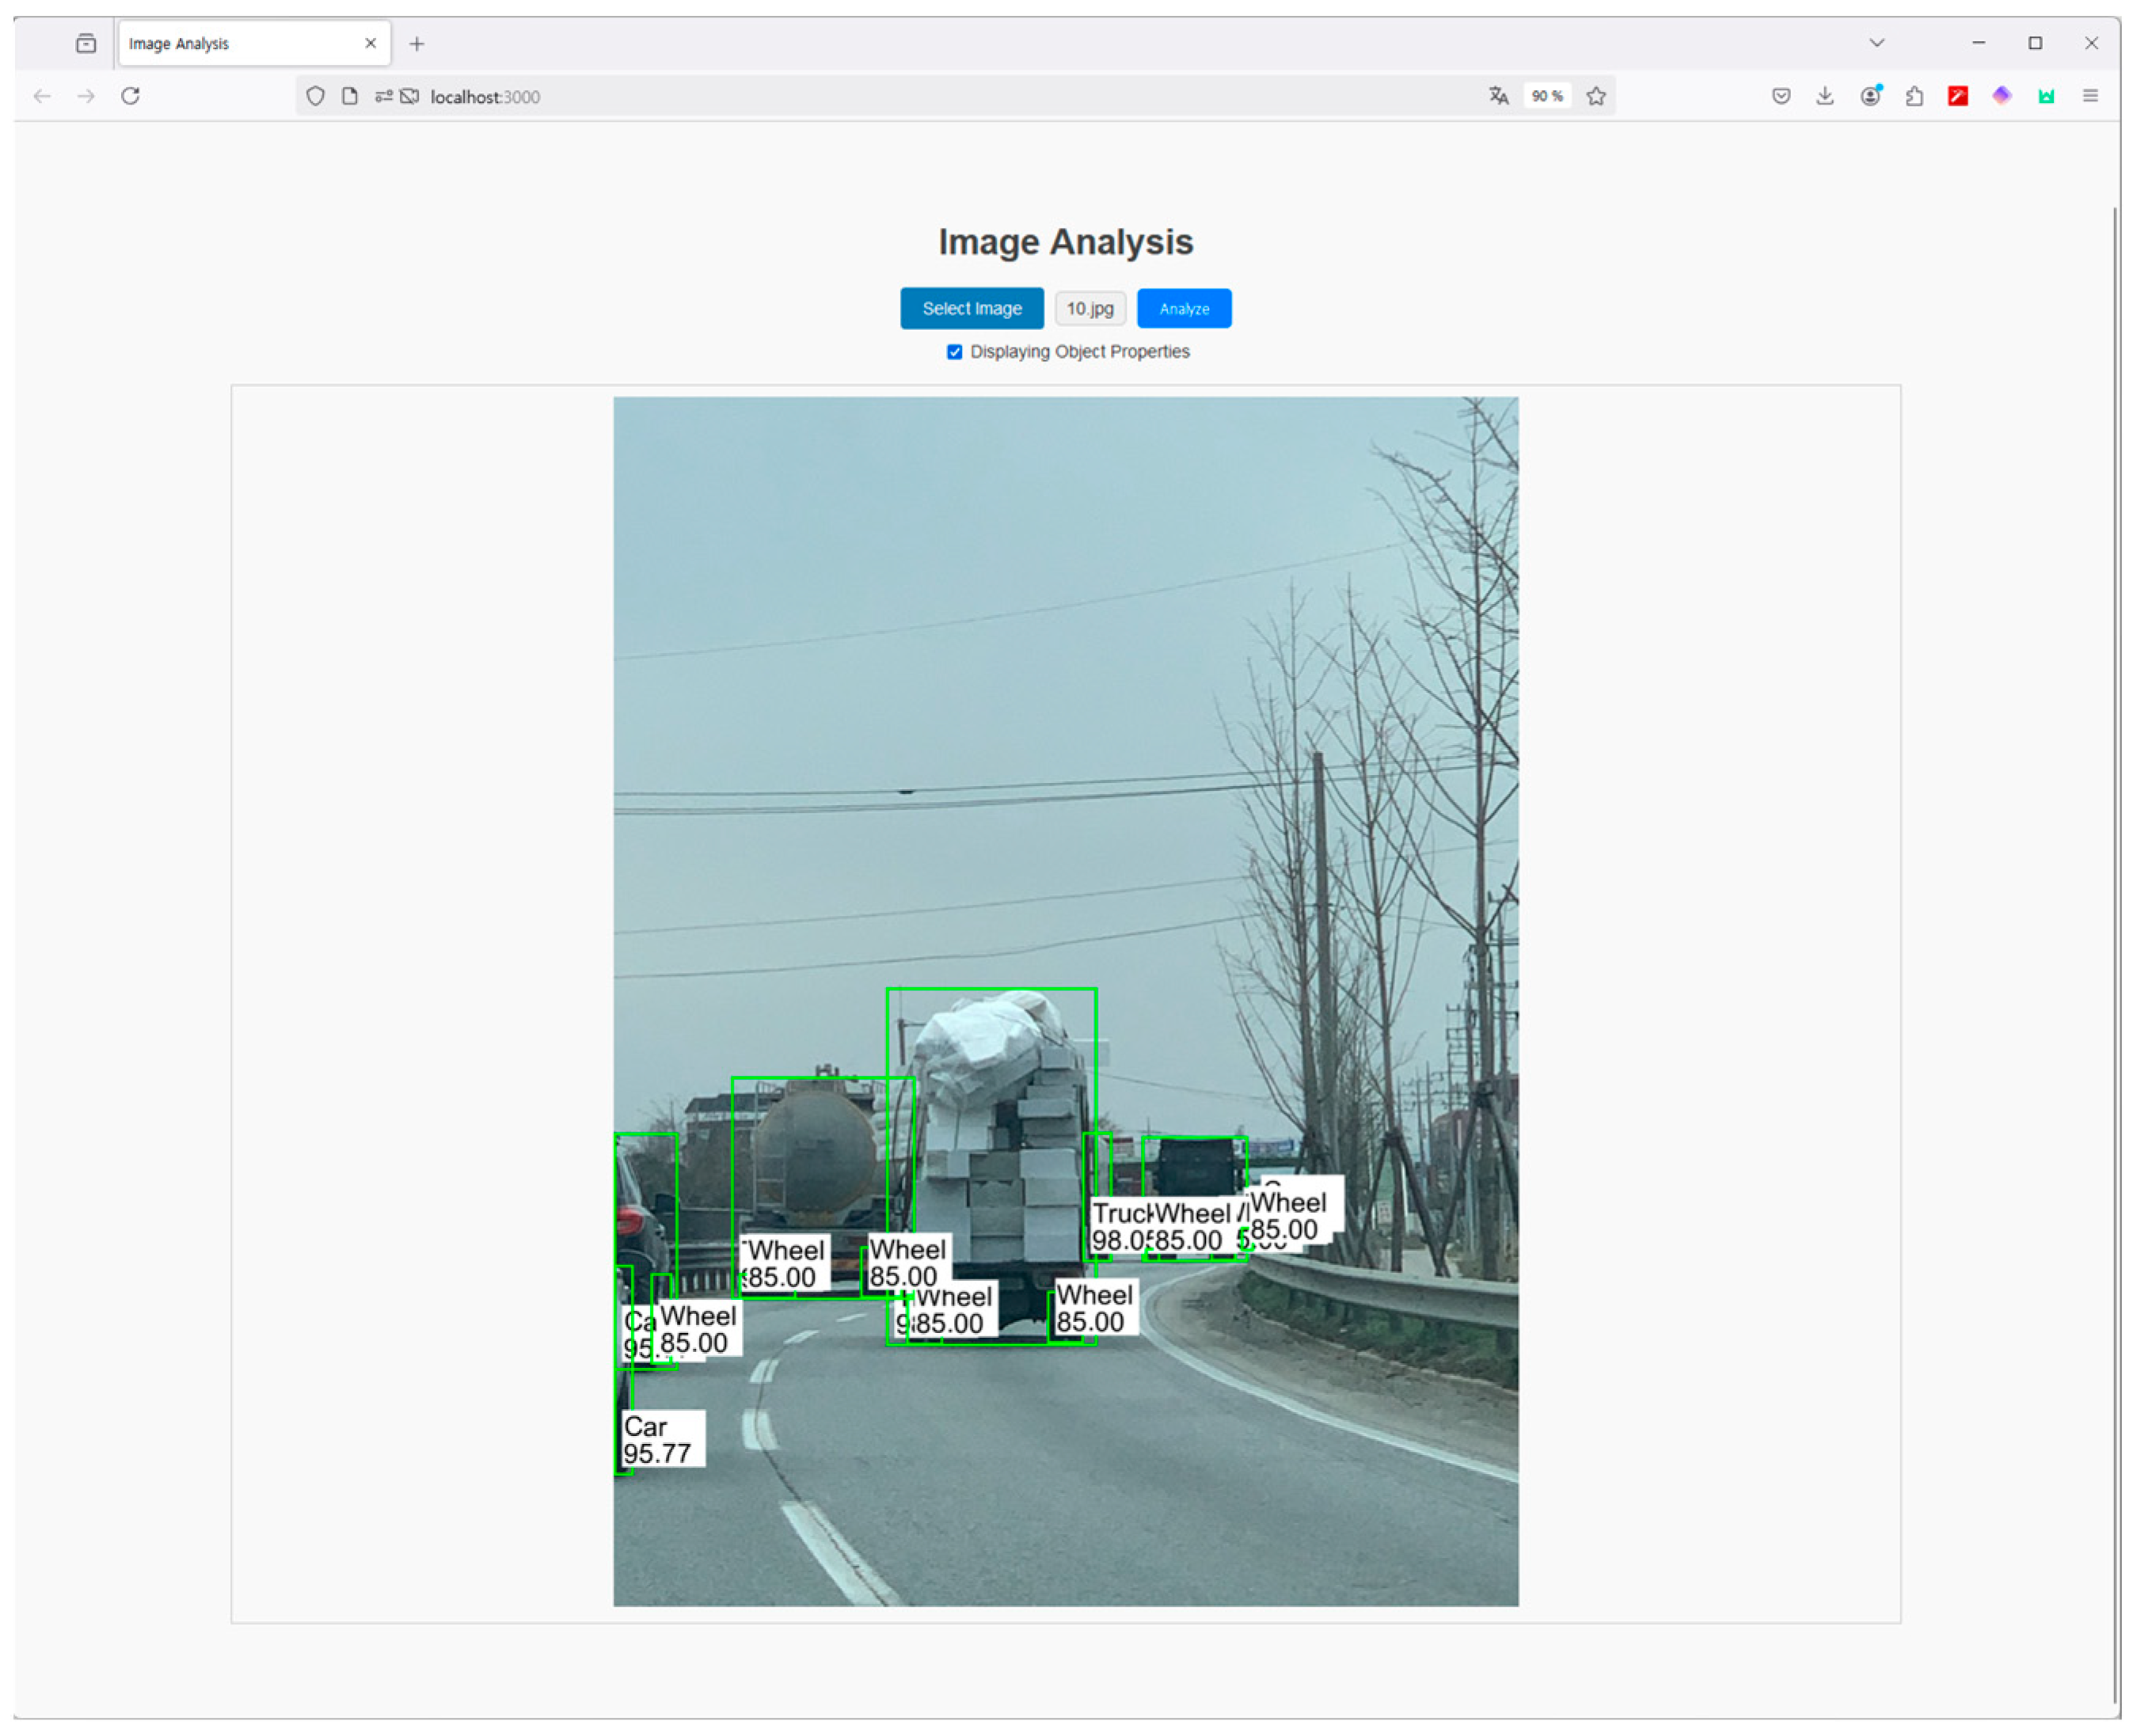This screenshot has width=2137, height=1736.
Task: Open a new tab with plus
Action: click(x=417, y=44)
